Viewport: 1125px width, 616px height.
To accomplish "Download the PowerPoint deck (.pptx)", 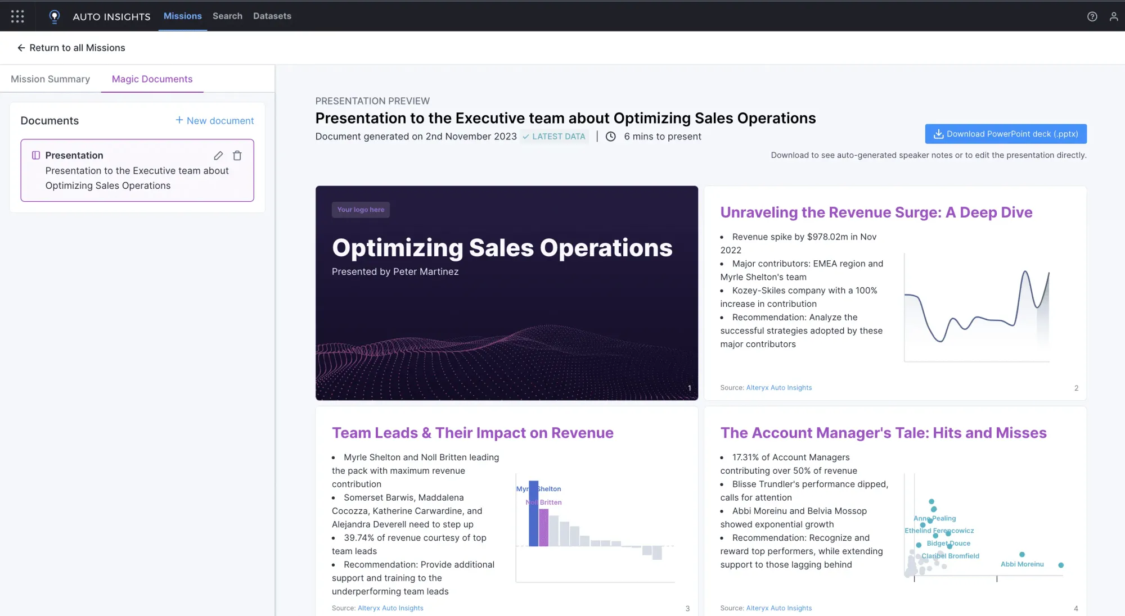I will [x=1005, y=134].
